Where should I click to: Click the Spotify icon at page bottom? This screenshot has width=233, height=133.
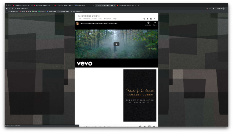coord(140,126)
